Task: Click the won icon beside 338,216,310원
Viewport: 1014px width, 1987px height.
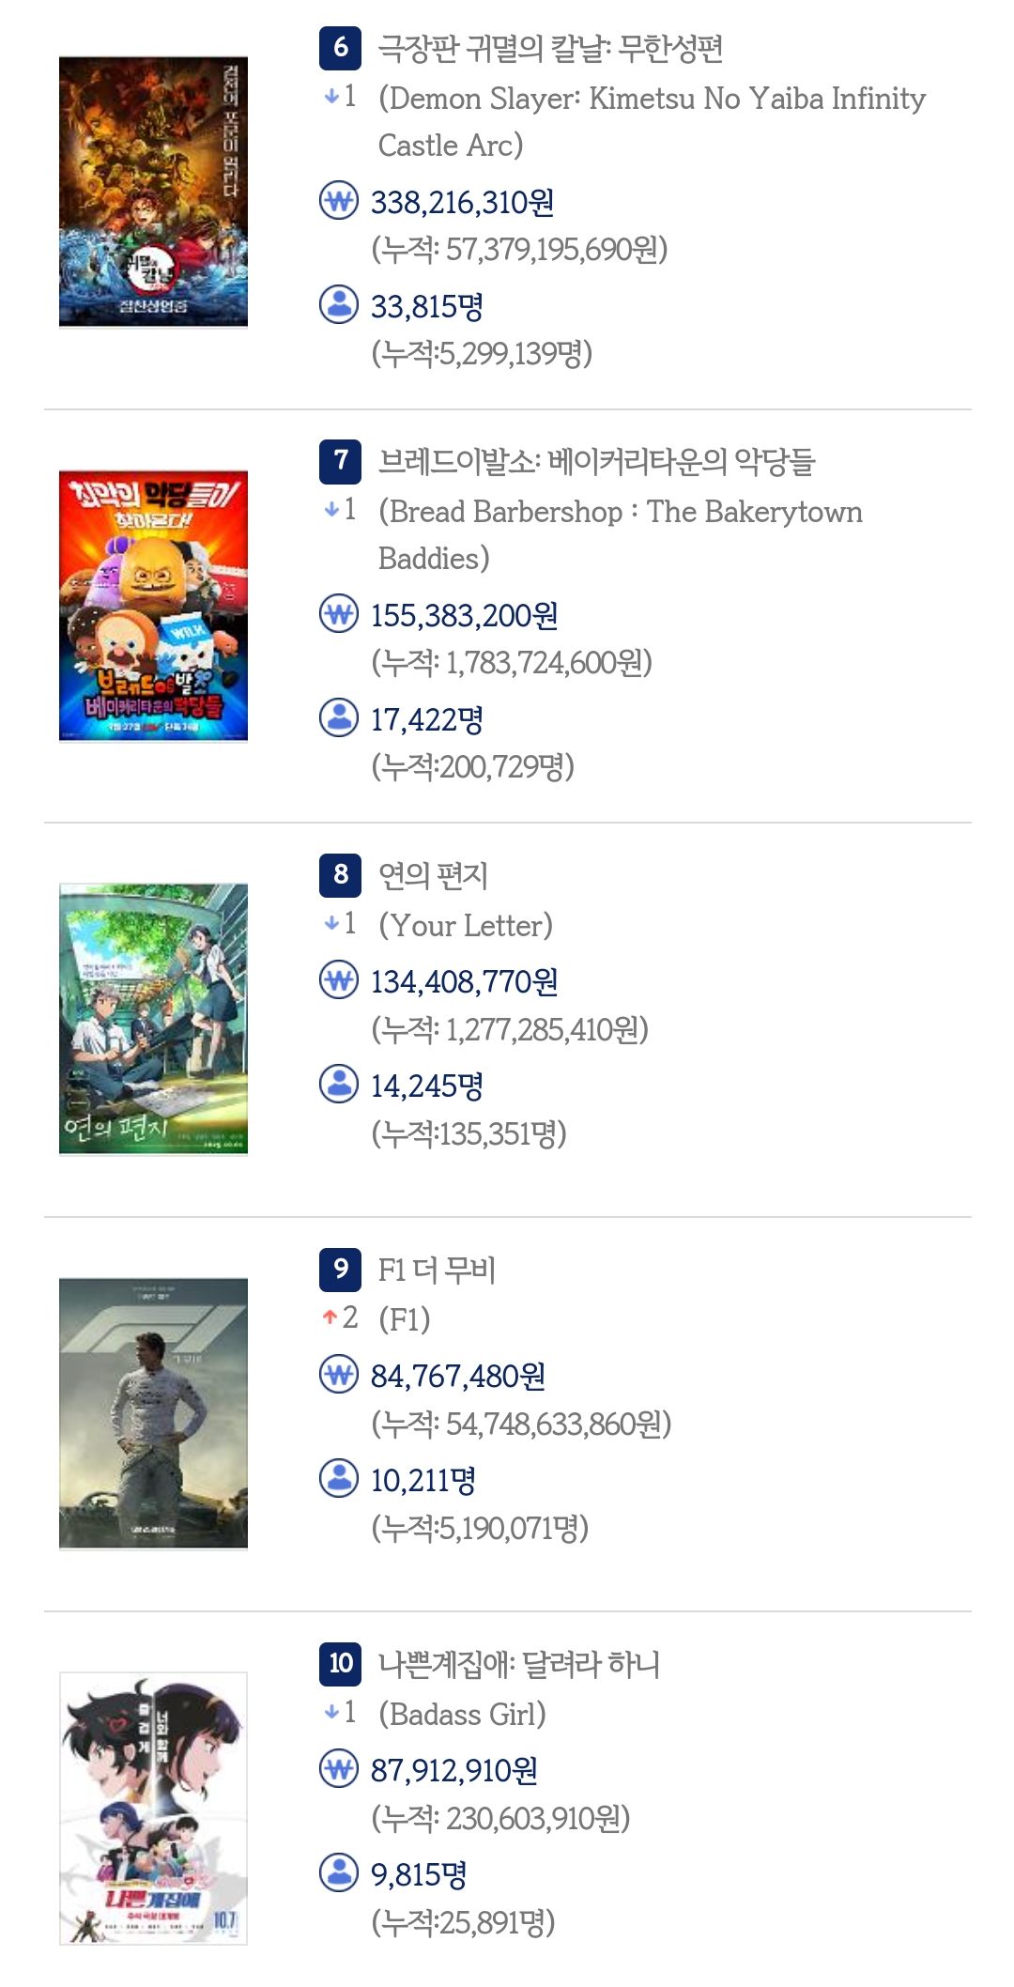Action: tap(339, 201)
